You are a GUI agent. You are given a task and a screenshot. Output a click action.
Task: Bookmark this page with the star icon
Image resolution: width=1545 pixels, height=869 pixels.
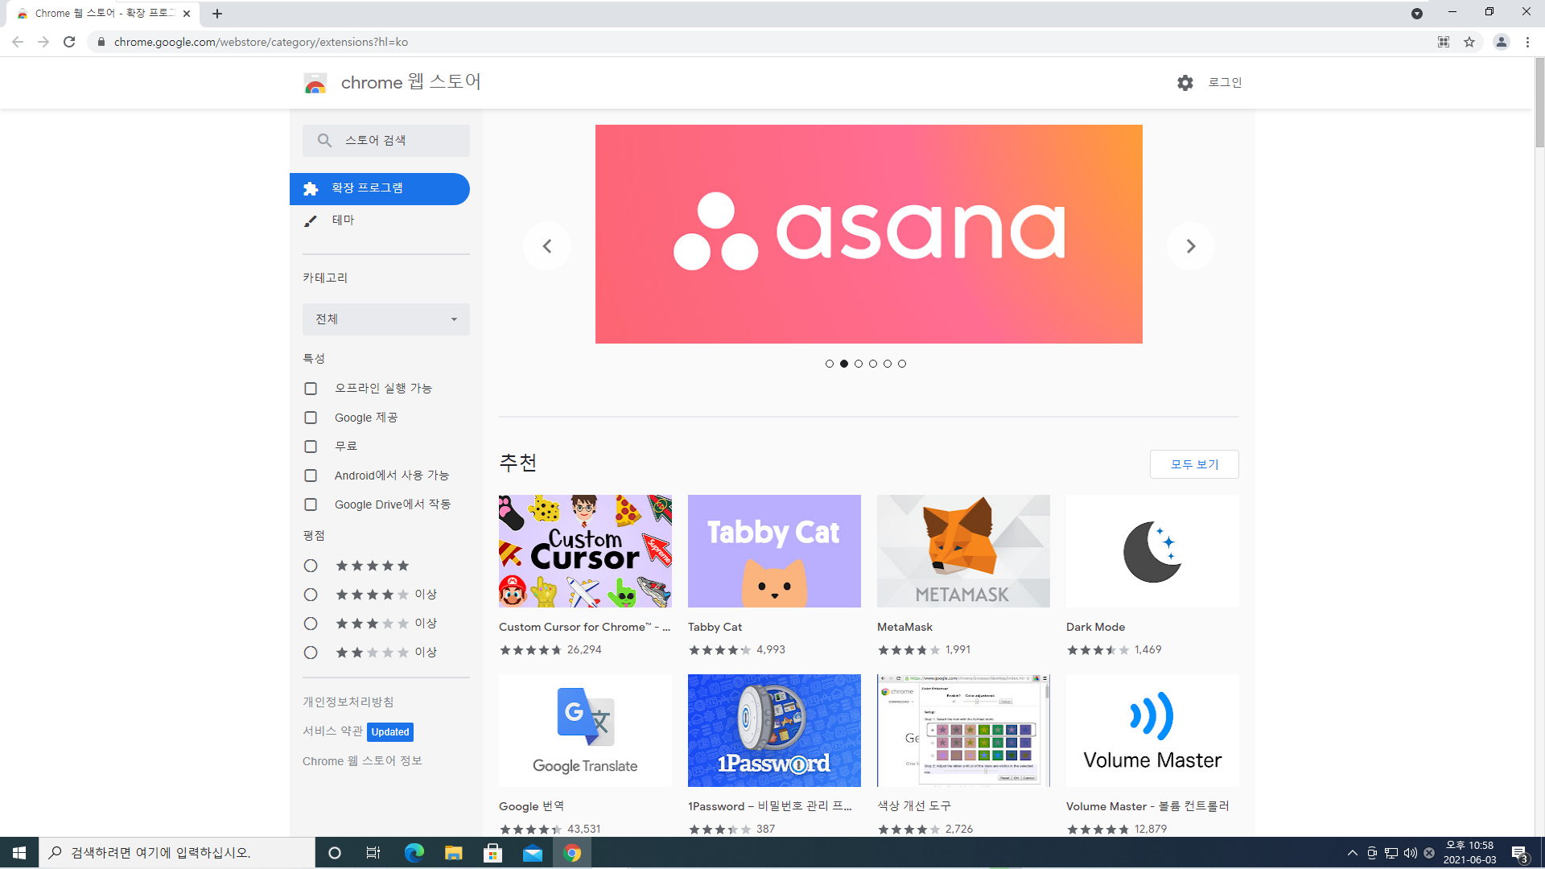click(x=1469, y=42)
